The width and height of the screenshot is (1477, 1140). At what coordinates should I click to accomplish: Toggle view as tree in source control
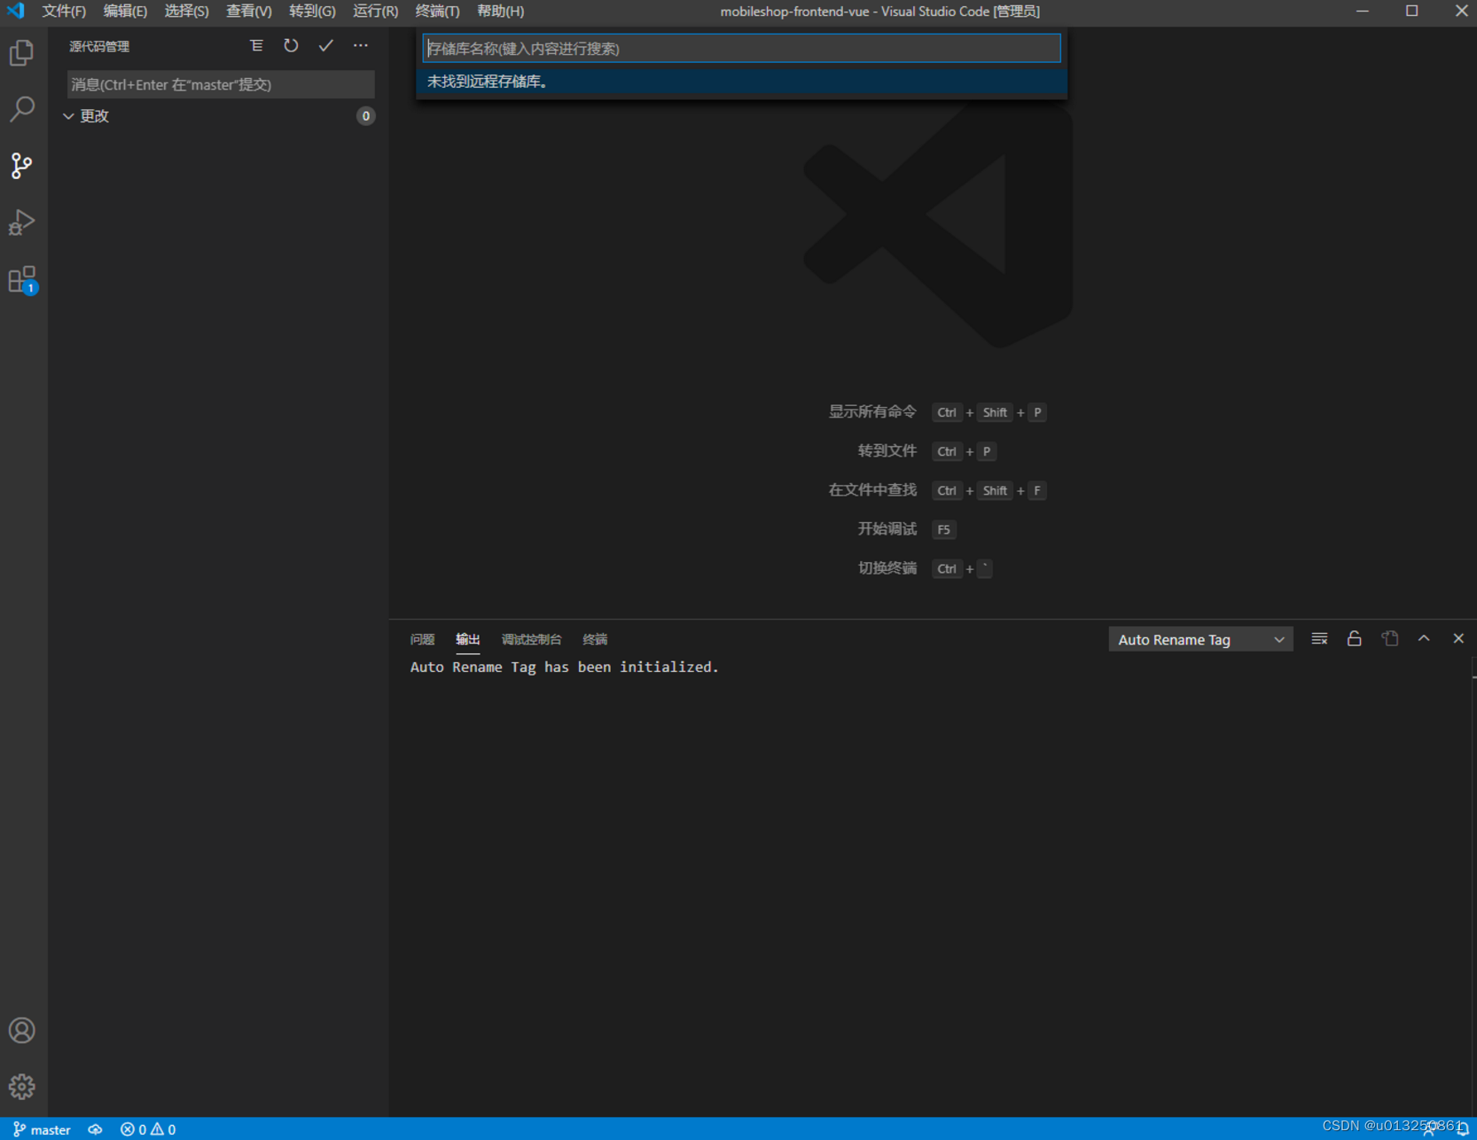[x=256, y=46]
